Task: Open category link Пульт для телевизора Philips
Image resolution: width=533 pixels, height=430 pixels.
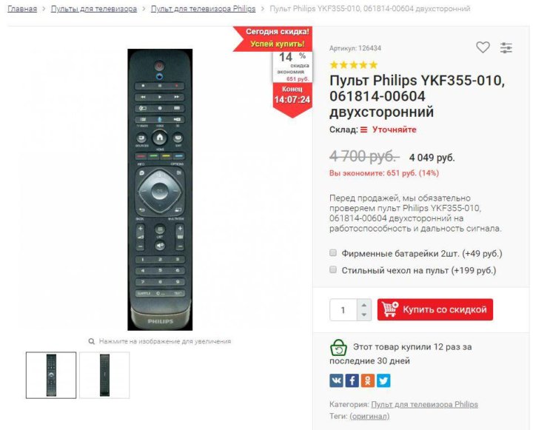Action: (424, 404)
